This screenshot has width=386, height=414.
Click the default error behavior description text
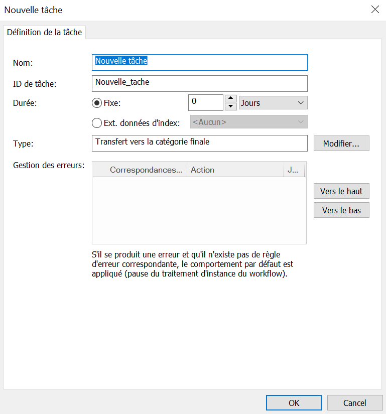coord(192,264)
